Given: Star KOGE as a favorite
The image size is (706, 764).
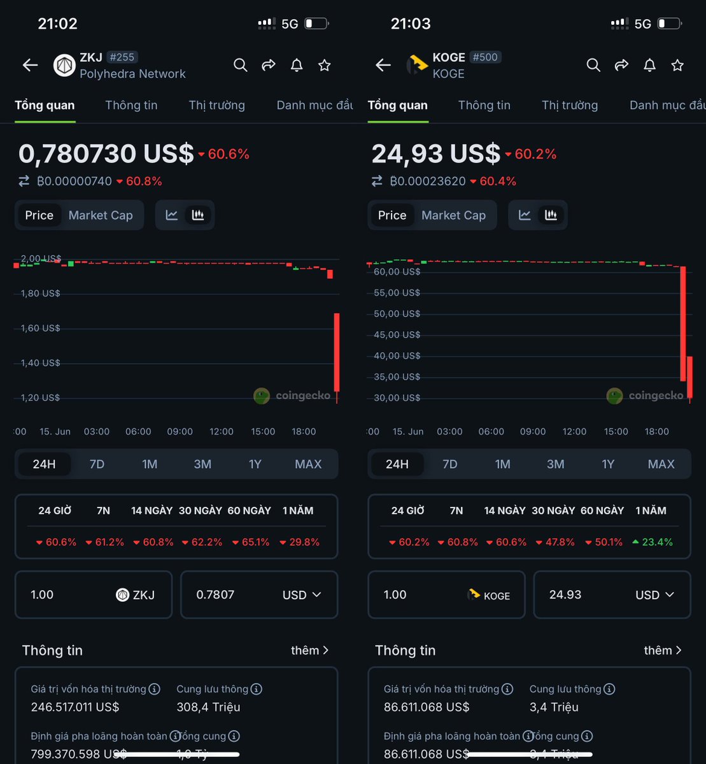Looking at the screenshot, I should (x=677, y=65).
